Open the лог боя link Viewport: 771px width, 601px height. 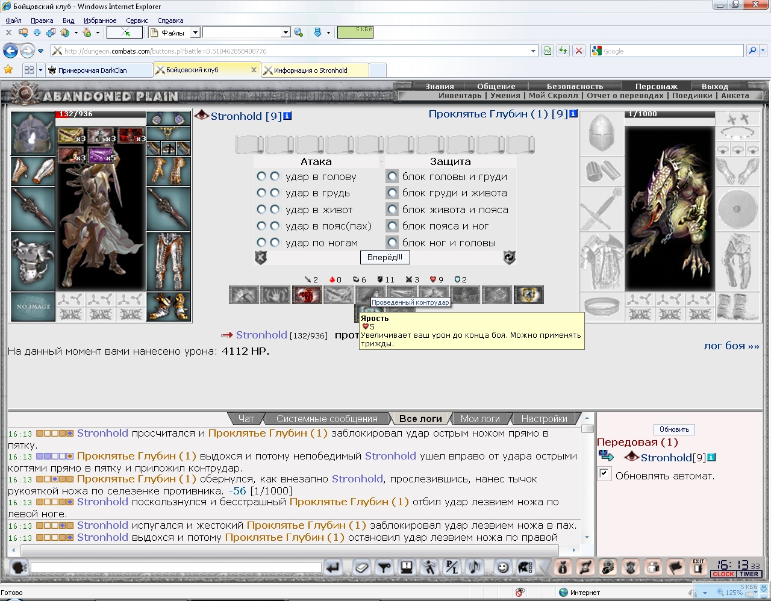pyautogui.click(x=731, y=346)
